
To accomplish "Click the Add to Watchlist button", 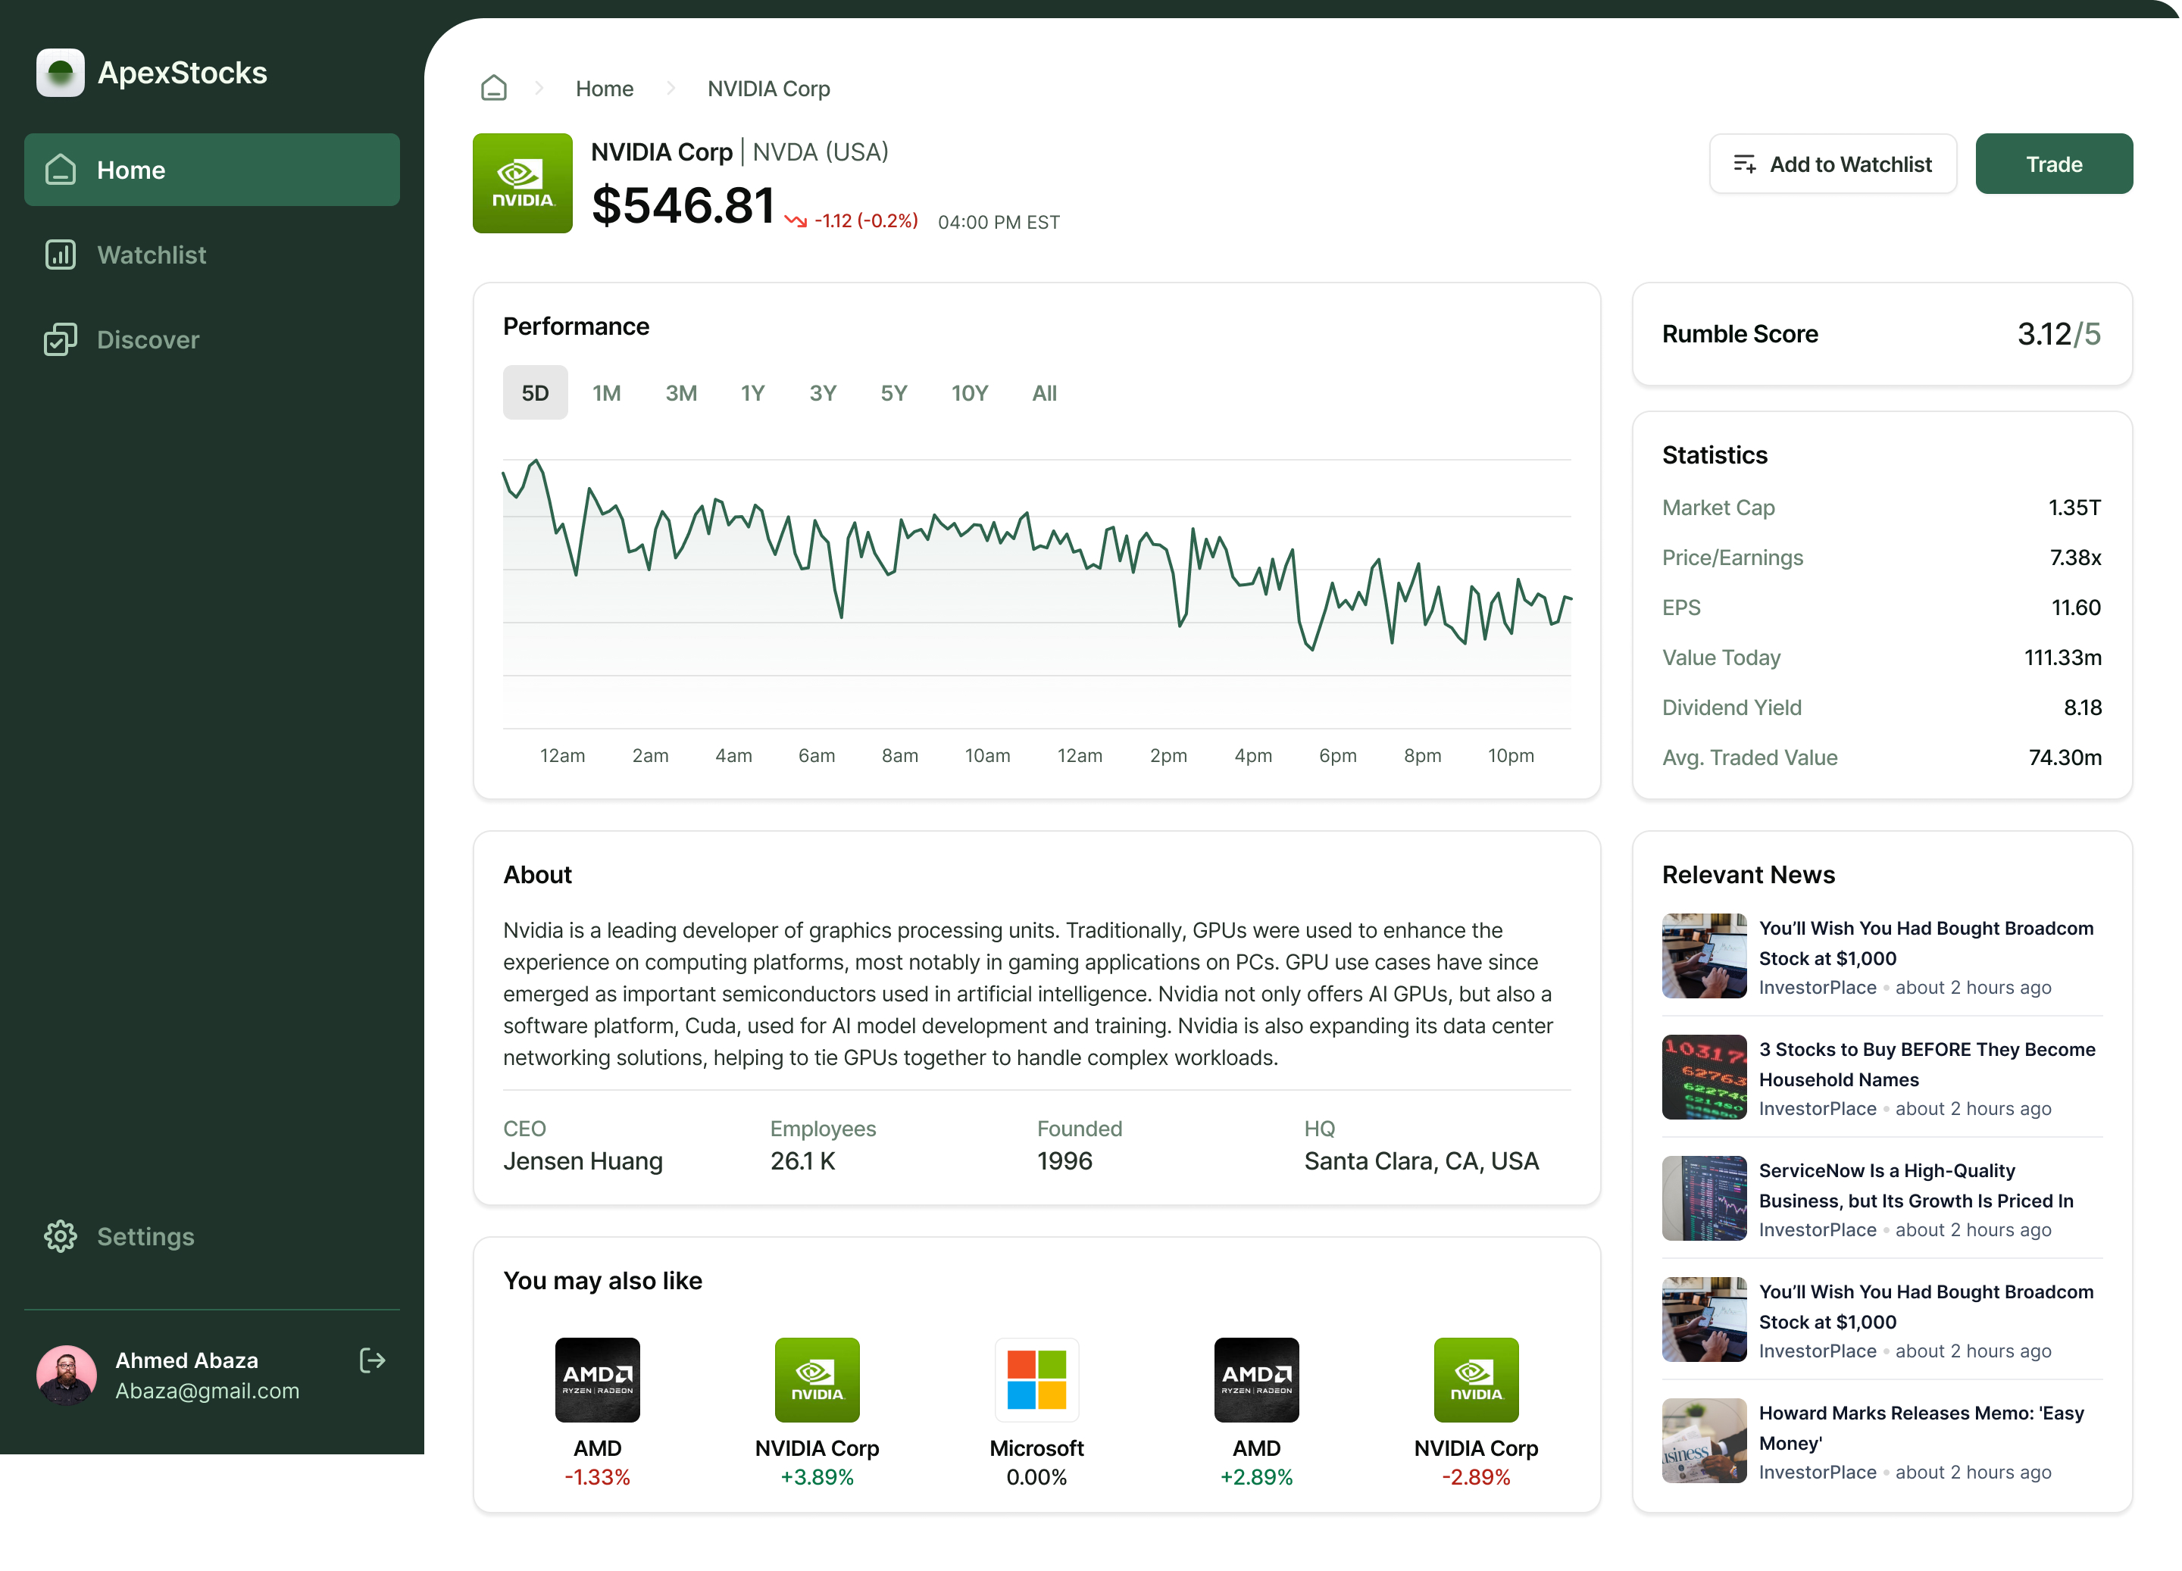I will [1832, 164].
